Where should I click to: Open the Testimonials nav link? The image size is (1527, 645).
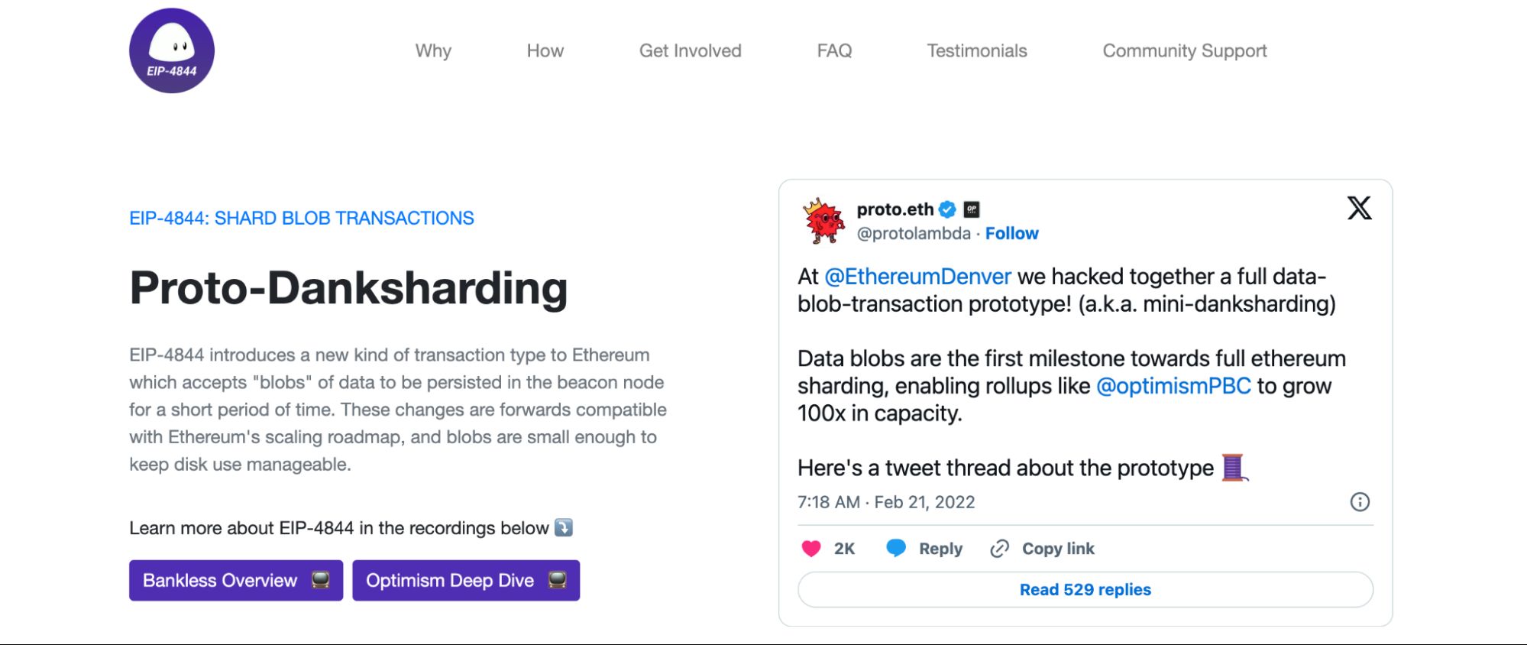pos(976,50)
